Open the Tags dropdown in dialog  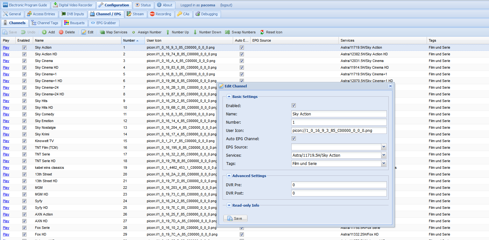click(384, 163)
